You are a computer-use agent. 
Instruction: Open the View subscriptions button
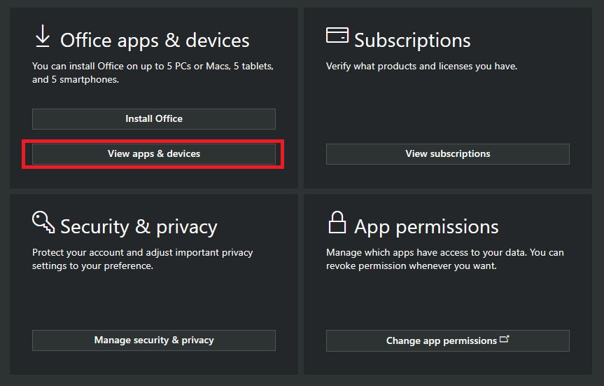[x=448, y=154]
